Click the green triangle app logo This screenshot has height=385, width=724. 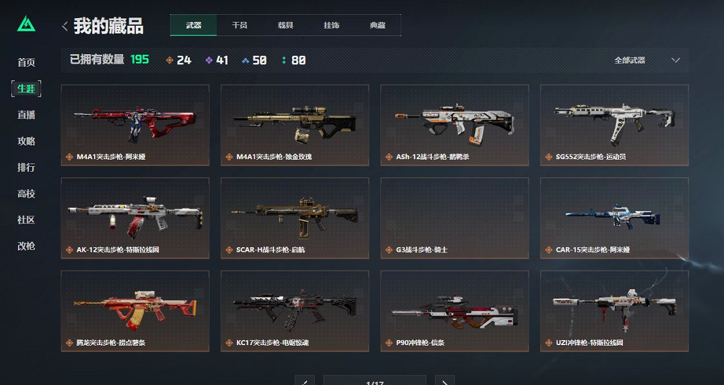26,24
